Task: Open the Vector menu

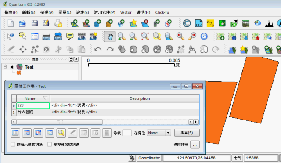Action: point(126,12)
